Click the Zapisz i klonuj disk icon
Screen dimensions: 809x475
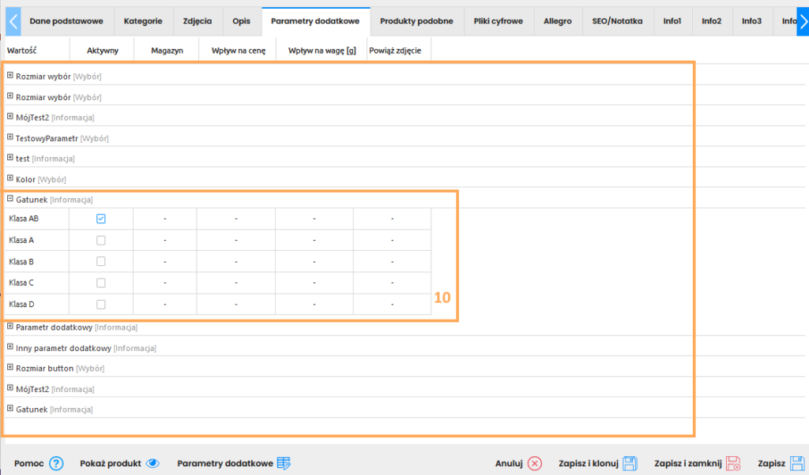click(630, 463)
